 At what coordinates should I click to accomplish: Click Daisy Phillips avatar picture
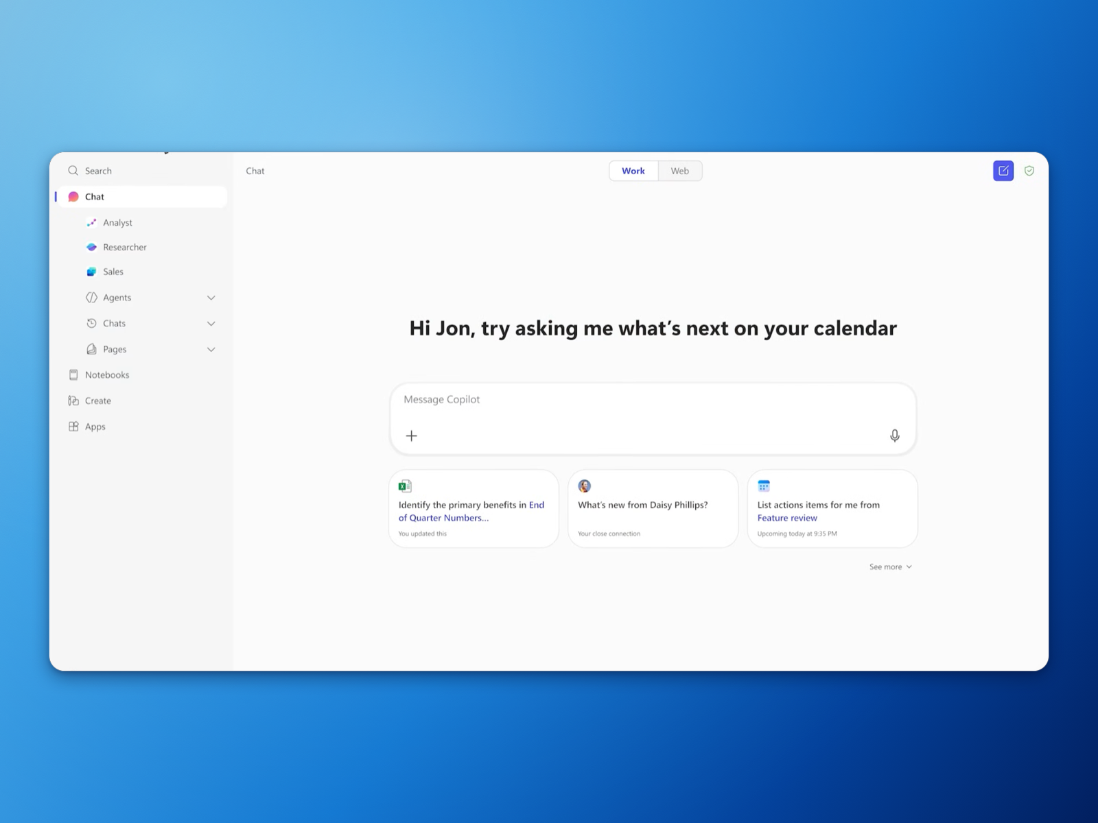(585, 486)
